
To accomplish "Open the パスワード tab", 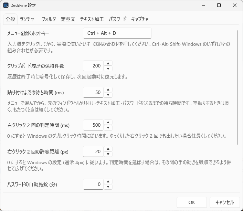I will [118, 19].
